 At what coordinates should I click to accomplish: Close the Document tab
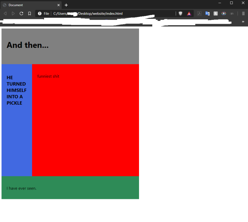tap(59, 5)
